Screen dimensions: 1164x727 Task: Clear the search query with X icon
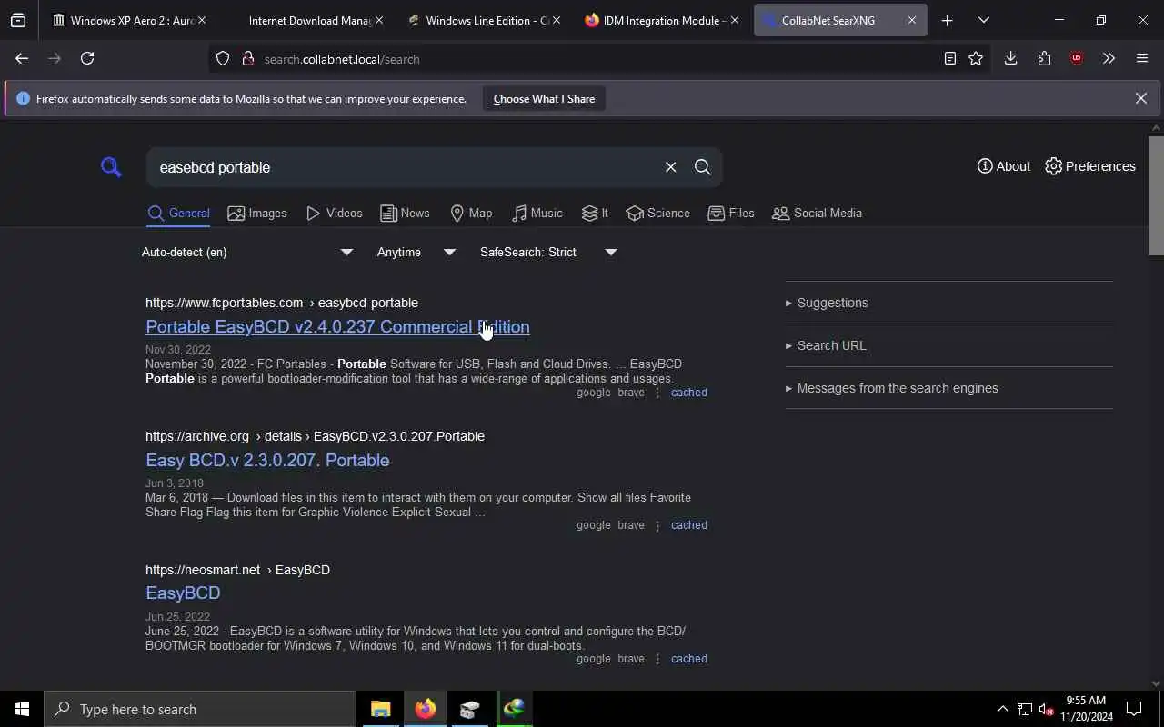click(x=670, y=167)
